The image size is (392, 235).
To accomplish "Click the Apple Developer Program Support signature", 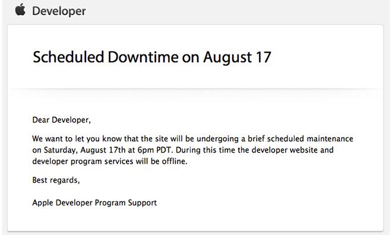I will pyautogui.click(x=94, y=202).
